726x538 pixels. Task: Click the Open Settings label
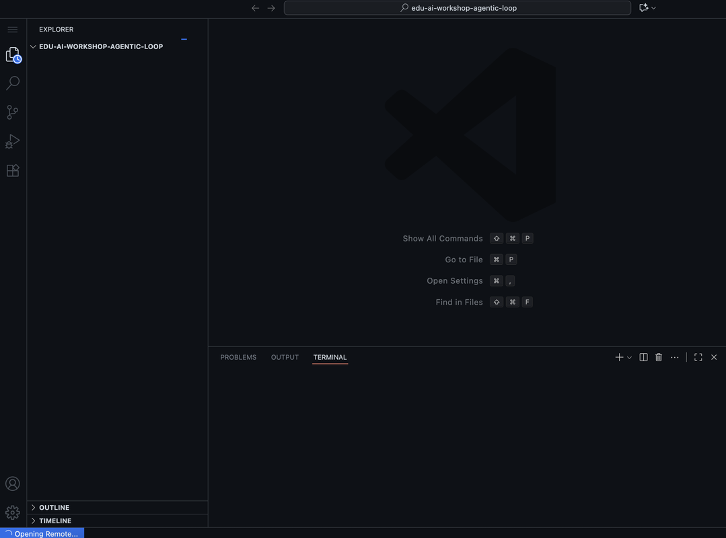click(x=454, y=281)
